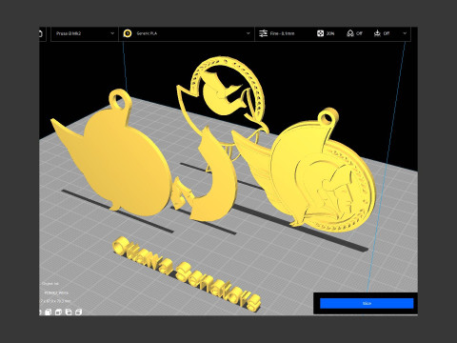Click the infill density icon showing 20%
The image size is (457, 343).
pyautogui.click(x=320, y=33)
